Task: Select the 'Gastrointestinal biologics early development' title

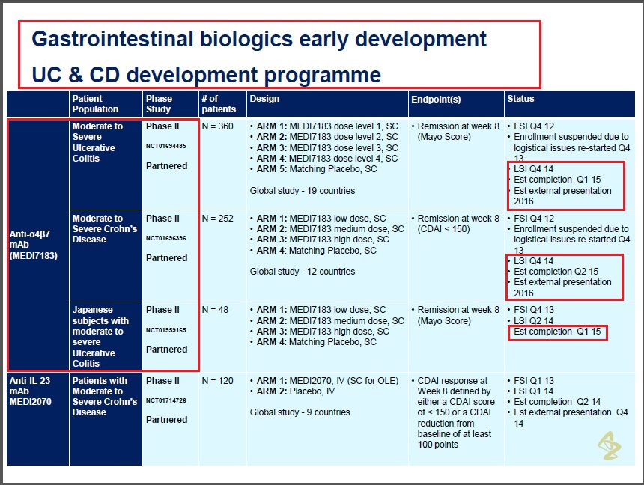Action: [259, 40]
